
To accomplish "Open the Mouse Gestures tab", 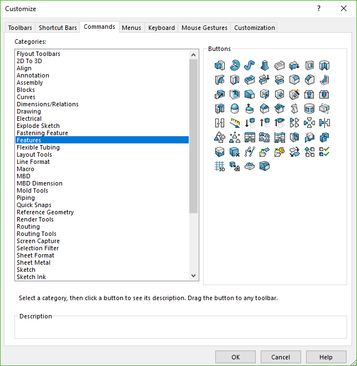I will tap(204, 28).
